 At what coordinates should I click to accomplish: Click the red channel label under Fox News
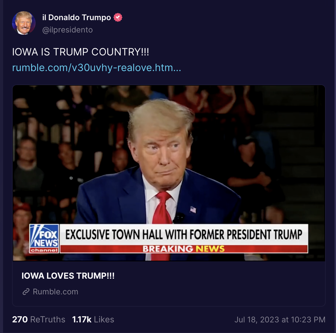click(44, 250)
